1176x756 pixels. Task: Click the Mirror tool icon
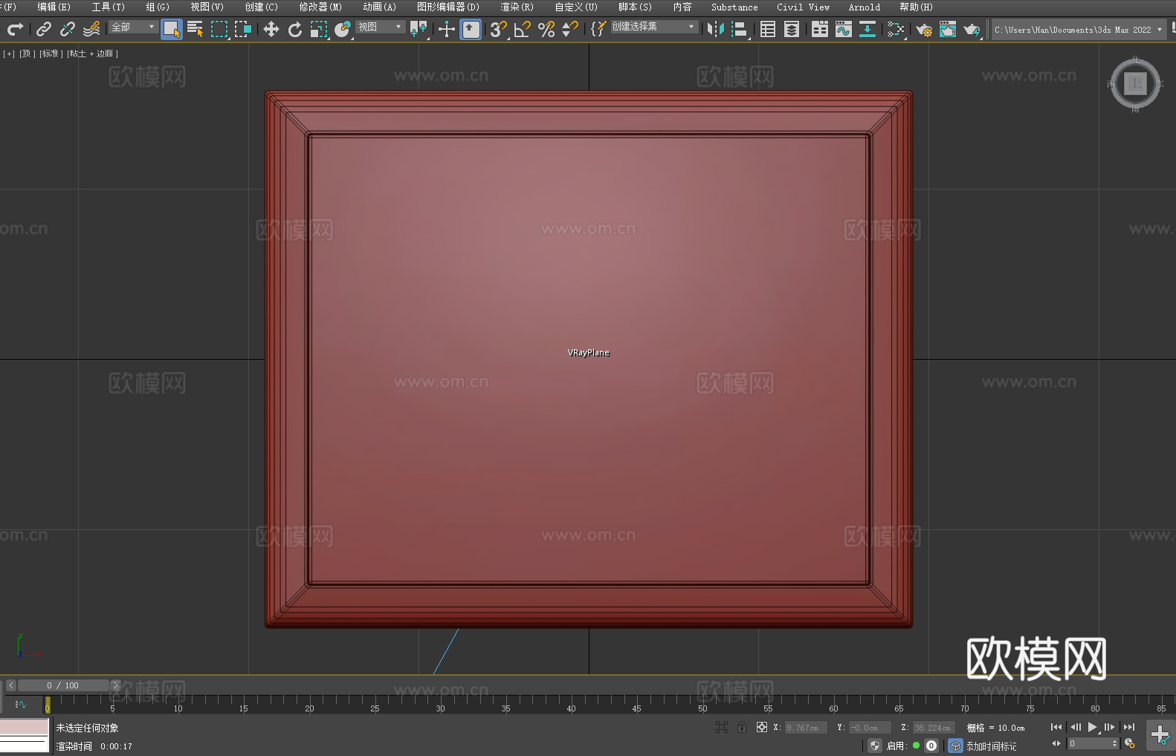pyautogui.click(x=716, y=29)
